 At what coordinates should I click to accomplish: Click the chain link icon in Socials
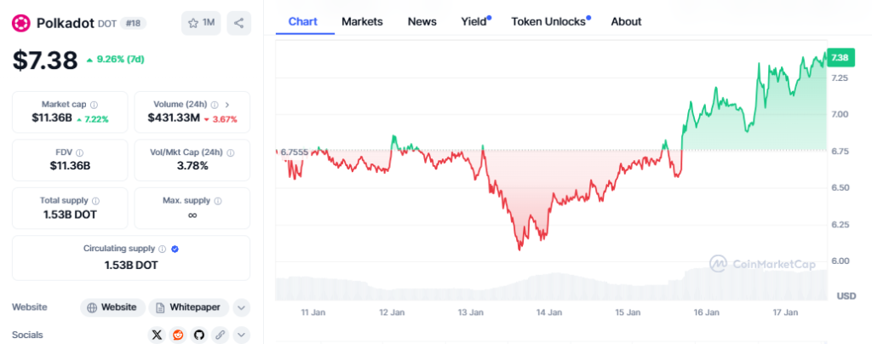pyautogui.click(x=221, y=335)
